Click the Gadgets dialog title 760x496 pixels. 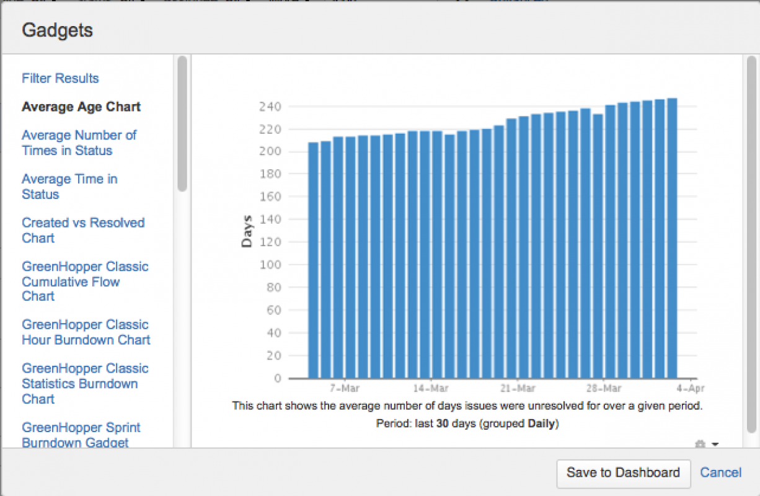(58, 30)
